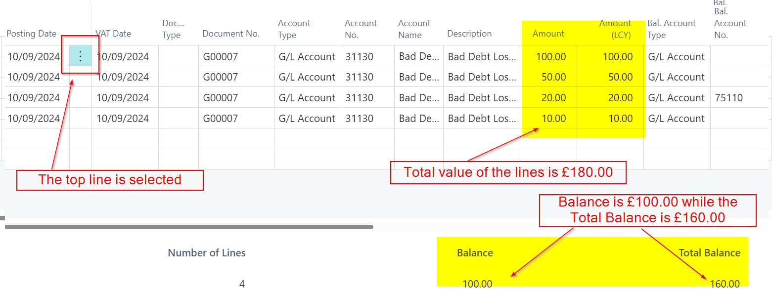This screenshot has height=289, width=772.
Task: Click the three-dot row menu icon
Action: pos(81,56)
